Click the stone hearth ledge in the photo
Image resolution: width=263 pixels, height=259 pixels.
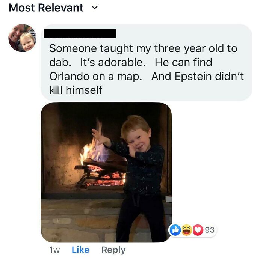pyautogui.click(x=79, y=220)
